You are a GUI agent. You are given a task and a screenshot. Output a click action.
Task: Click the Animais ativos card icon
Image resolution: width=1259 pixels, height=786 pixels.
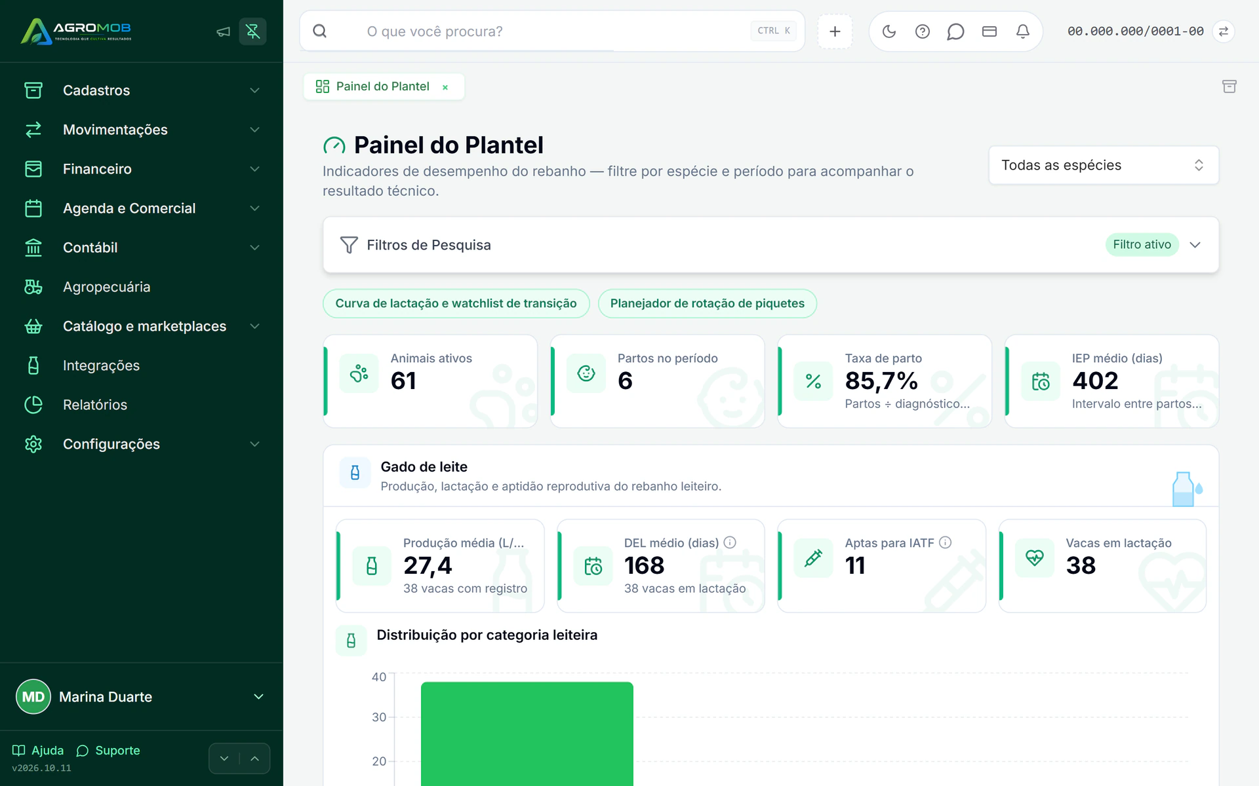click(x=359, y=373)
